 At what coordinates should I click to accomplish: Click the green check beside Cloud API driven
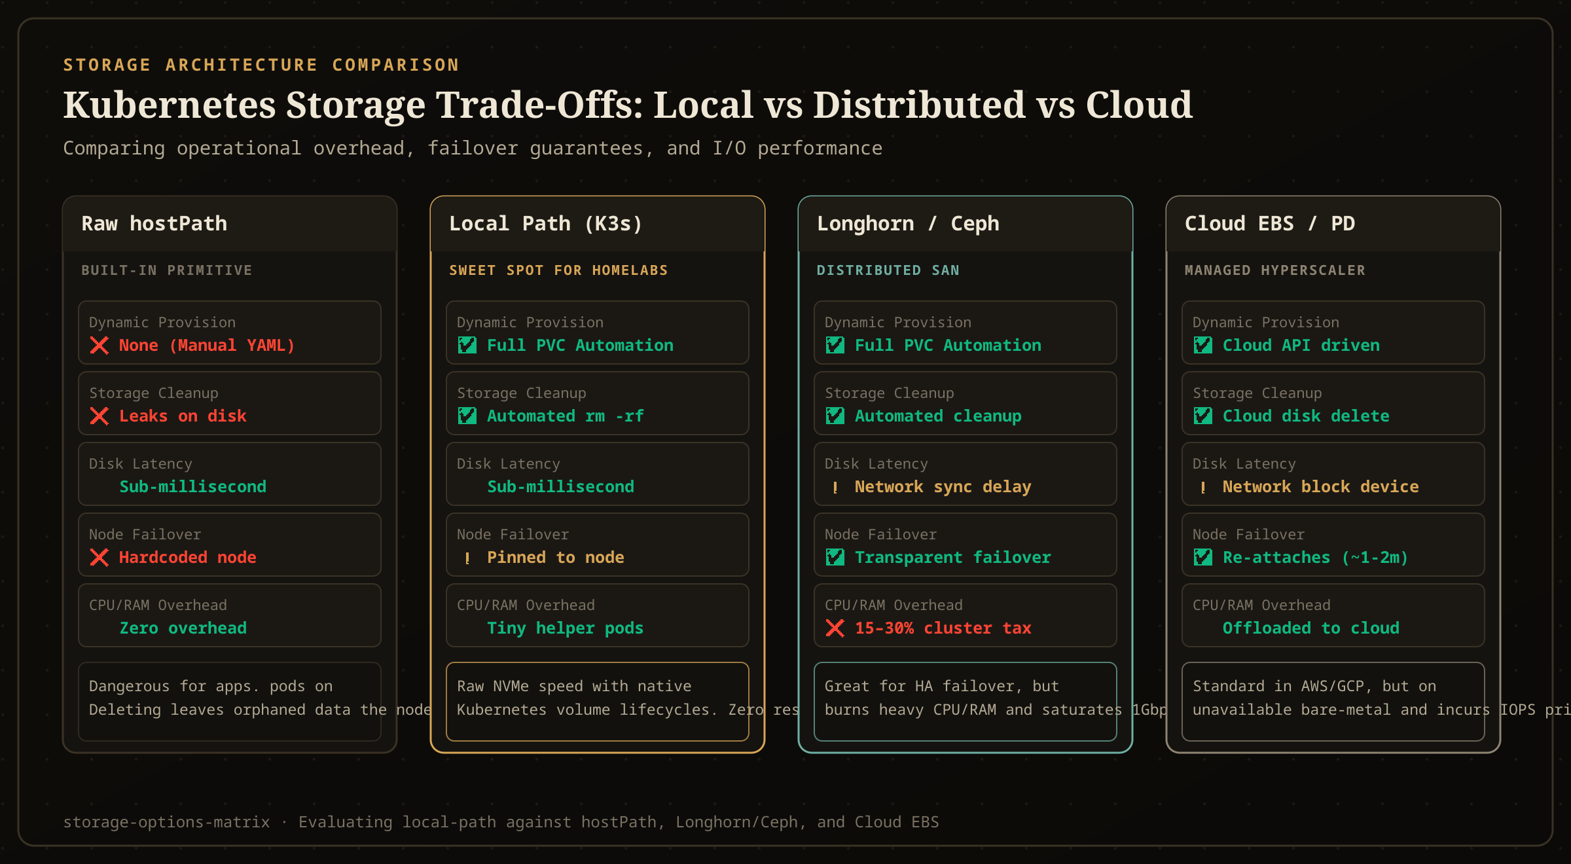coord(1202,345)
